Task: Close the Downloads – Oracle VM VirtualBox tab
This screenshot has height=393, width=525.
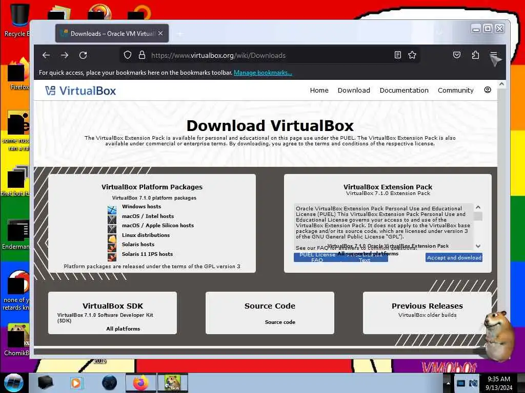Action: point(160,33)
